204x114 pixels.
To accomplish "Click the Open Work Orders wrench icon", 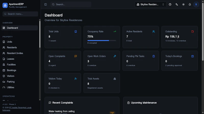I will [114, 56].
